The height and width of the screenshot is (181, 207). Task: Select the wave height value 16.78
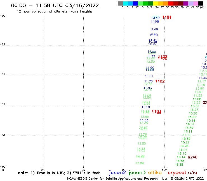[x=184, y=146]
